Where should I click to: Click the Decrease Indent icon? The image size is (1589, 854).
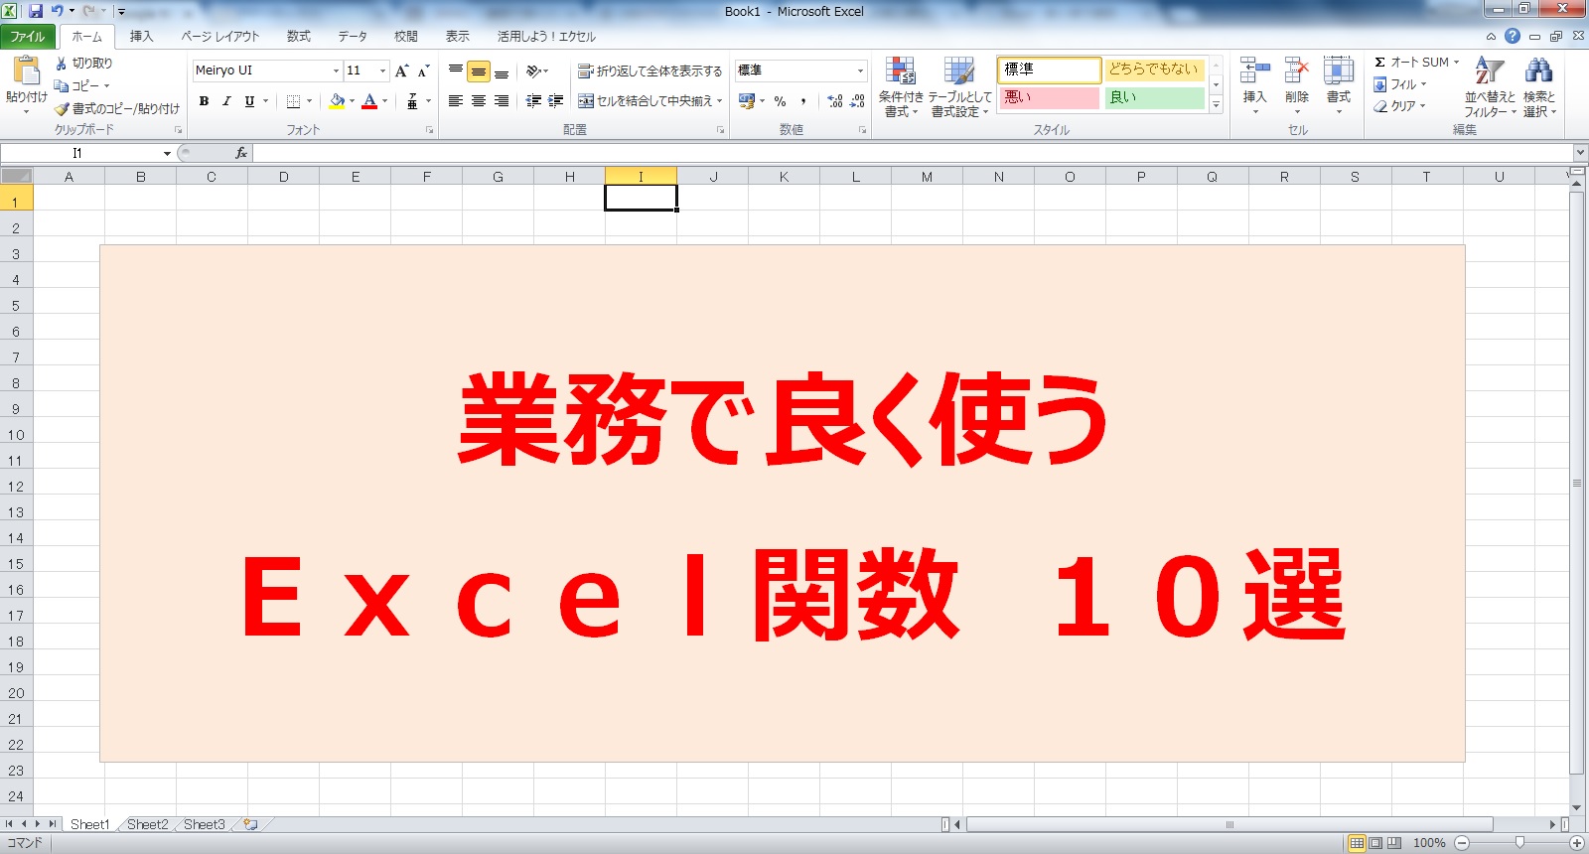point(534,101)
